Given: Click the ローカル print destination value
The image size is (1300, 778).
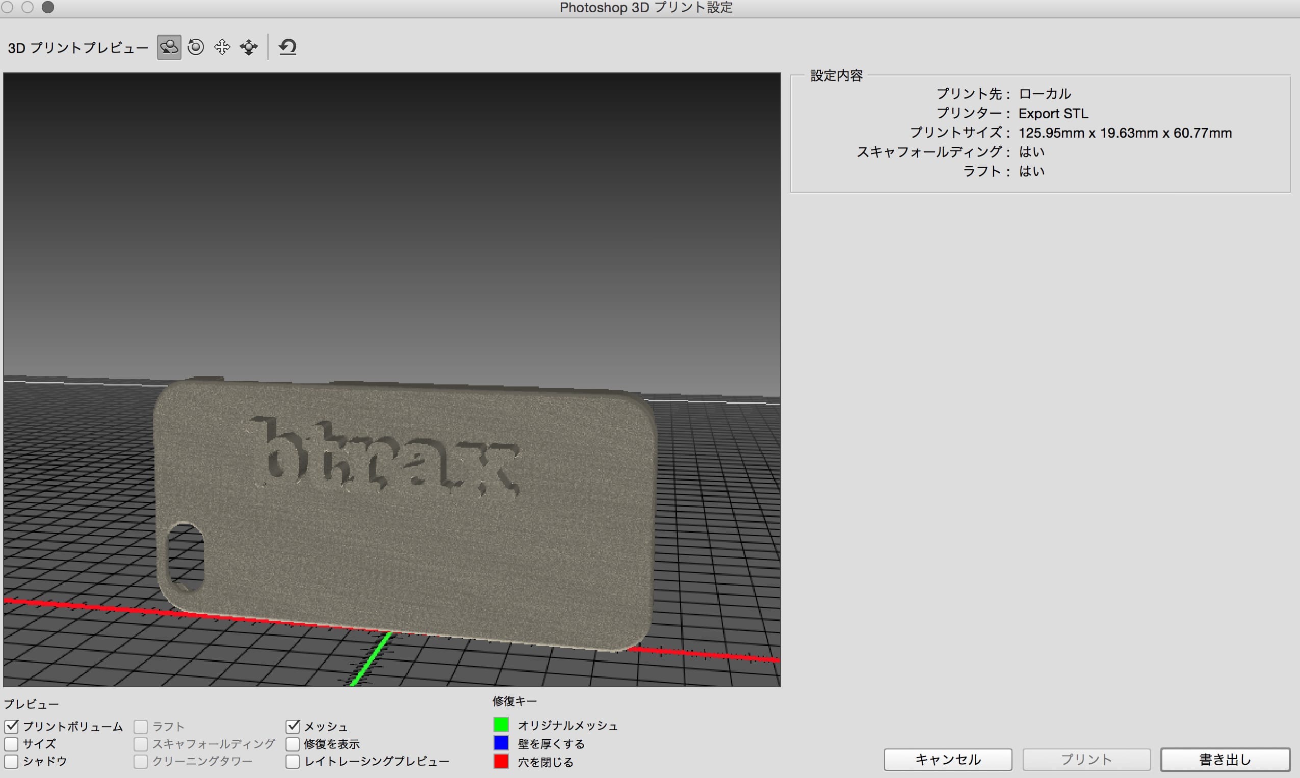Looking at the screenshot, I should click(1045, 94).
